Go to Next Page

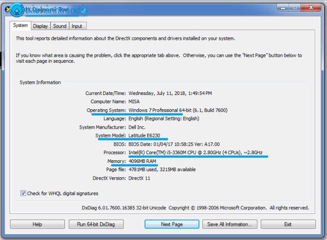(x=172, y=224)
